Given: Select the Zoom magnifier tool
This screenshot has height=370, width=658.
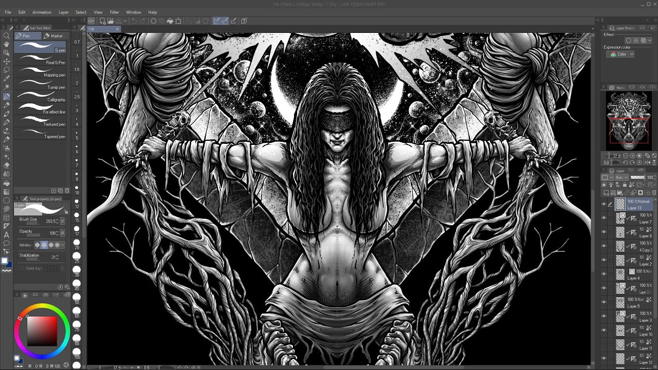Looking at the screenshot, I should click(x=7, y=35).
